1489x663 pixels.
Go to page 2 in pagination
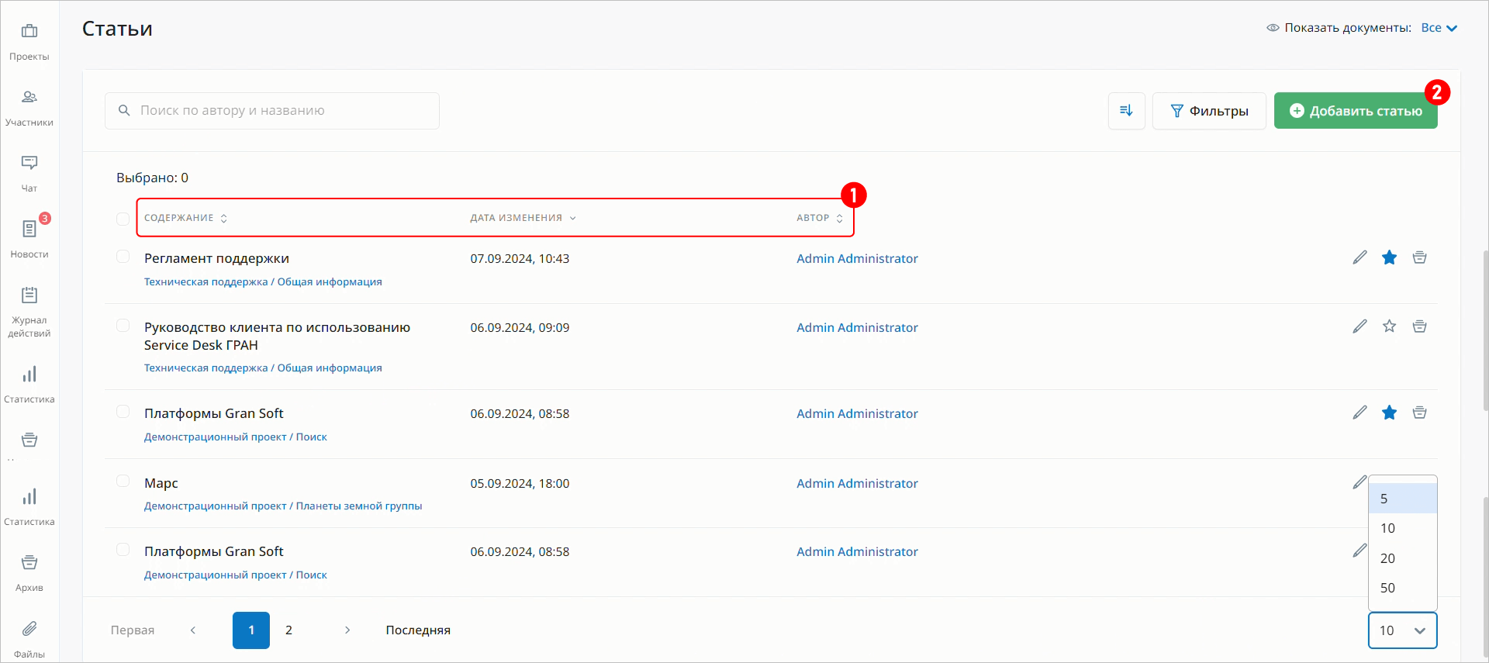(288, 630)
